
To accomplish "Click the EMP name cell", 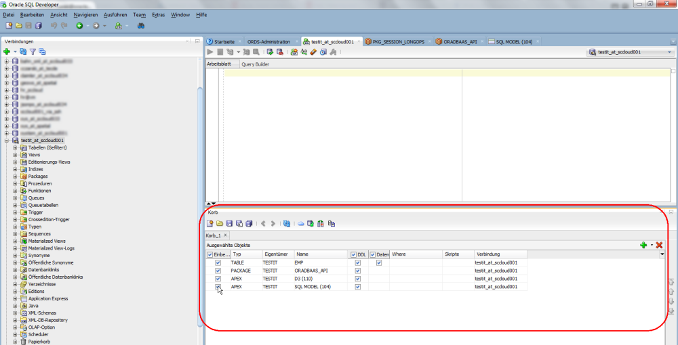I will [321, 262].
